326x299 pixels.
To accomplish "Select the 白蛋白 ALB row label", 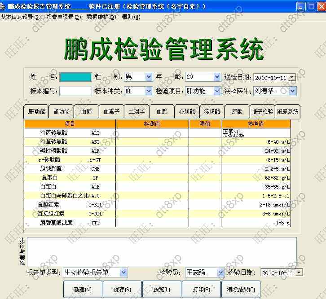I will point(70,187).
